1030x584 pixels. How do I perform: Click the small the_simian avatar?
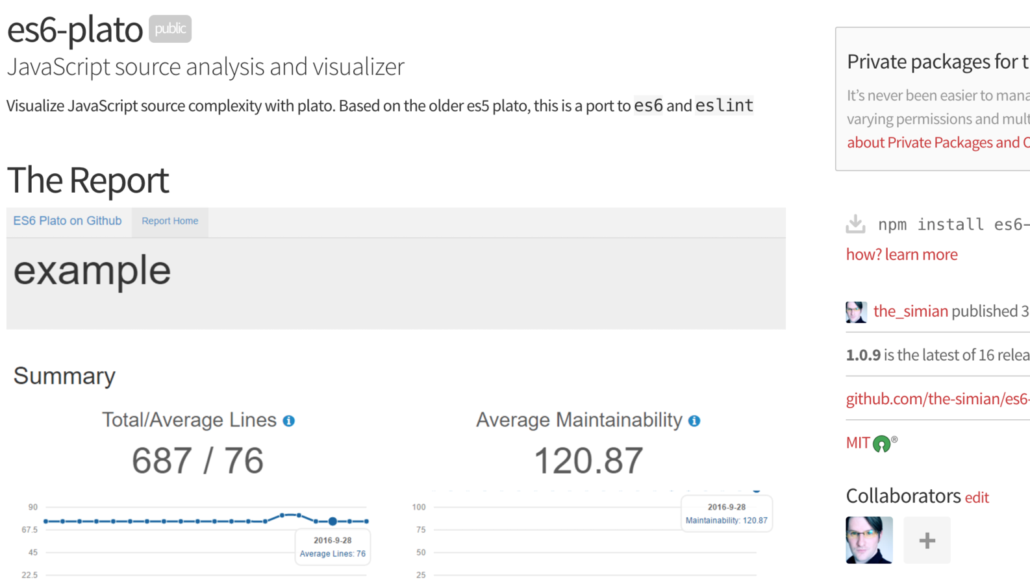(x=856, y=312)
